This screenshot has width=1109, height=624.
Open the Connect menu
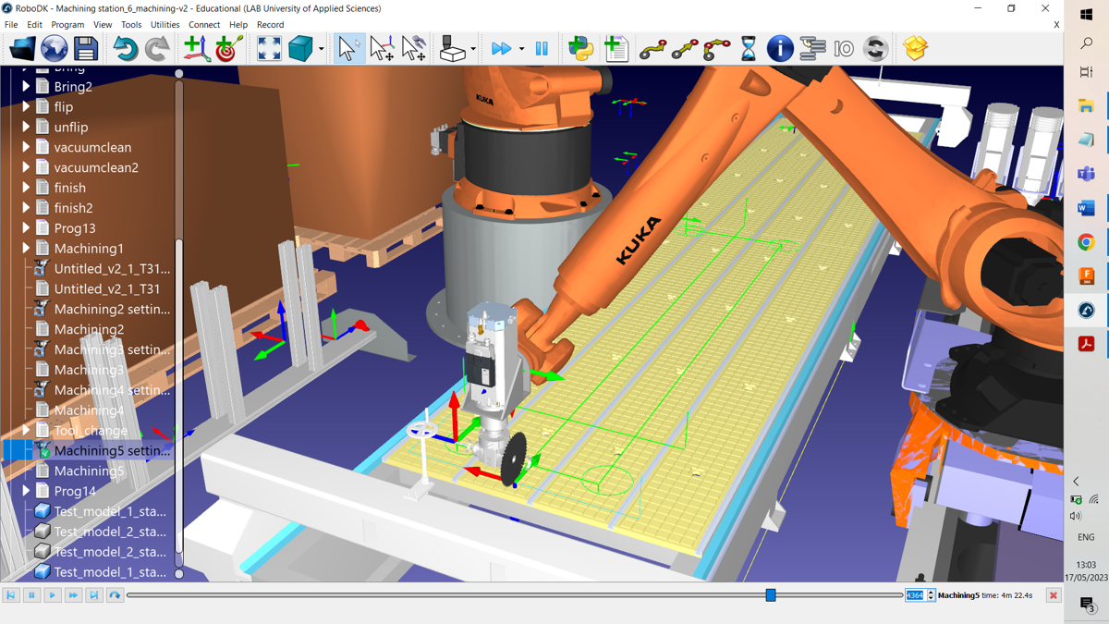pos(204,25)
